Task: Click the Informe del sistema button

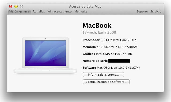Action: (104, 75)
